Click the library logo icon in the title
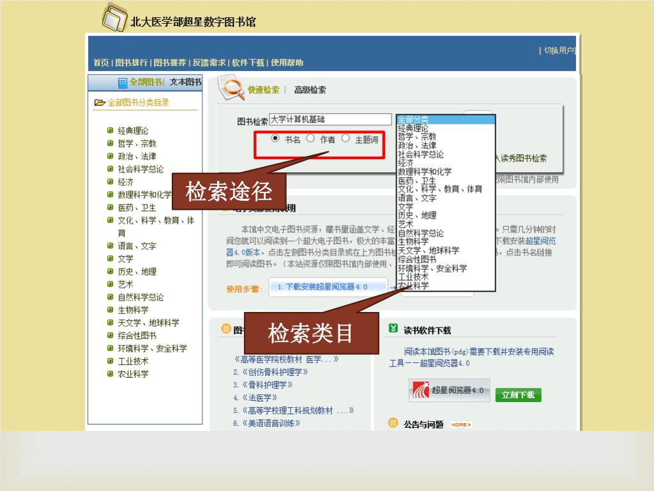 pos(114,17)
